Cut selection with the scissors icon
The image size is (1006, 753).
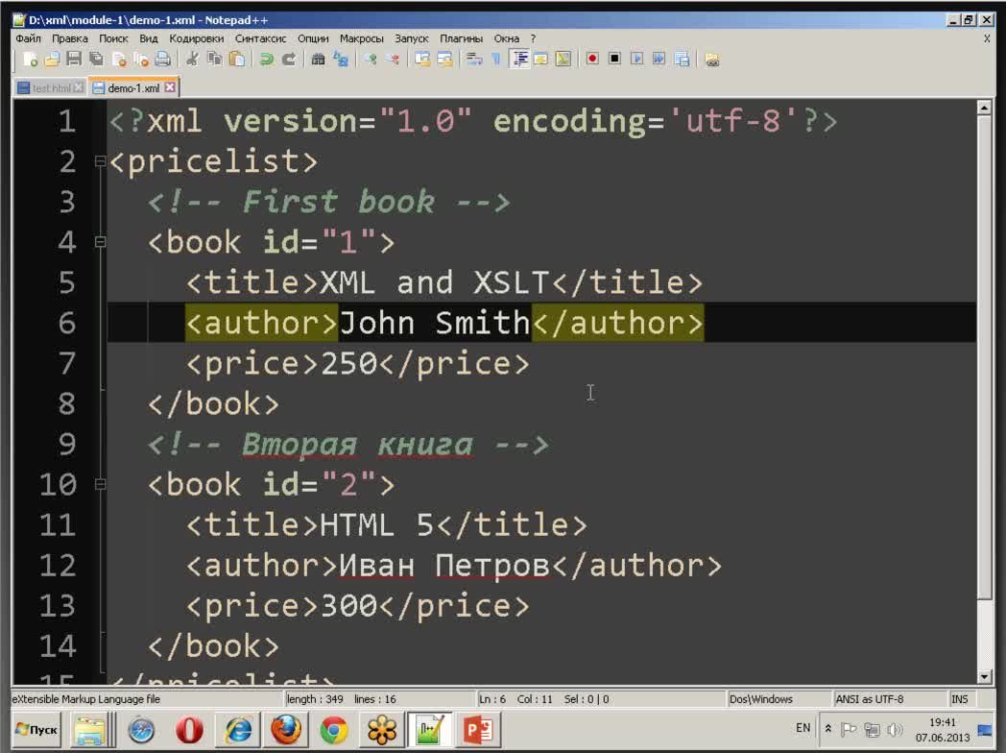click(192, 60)
